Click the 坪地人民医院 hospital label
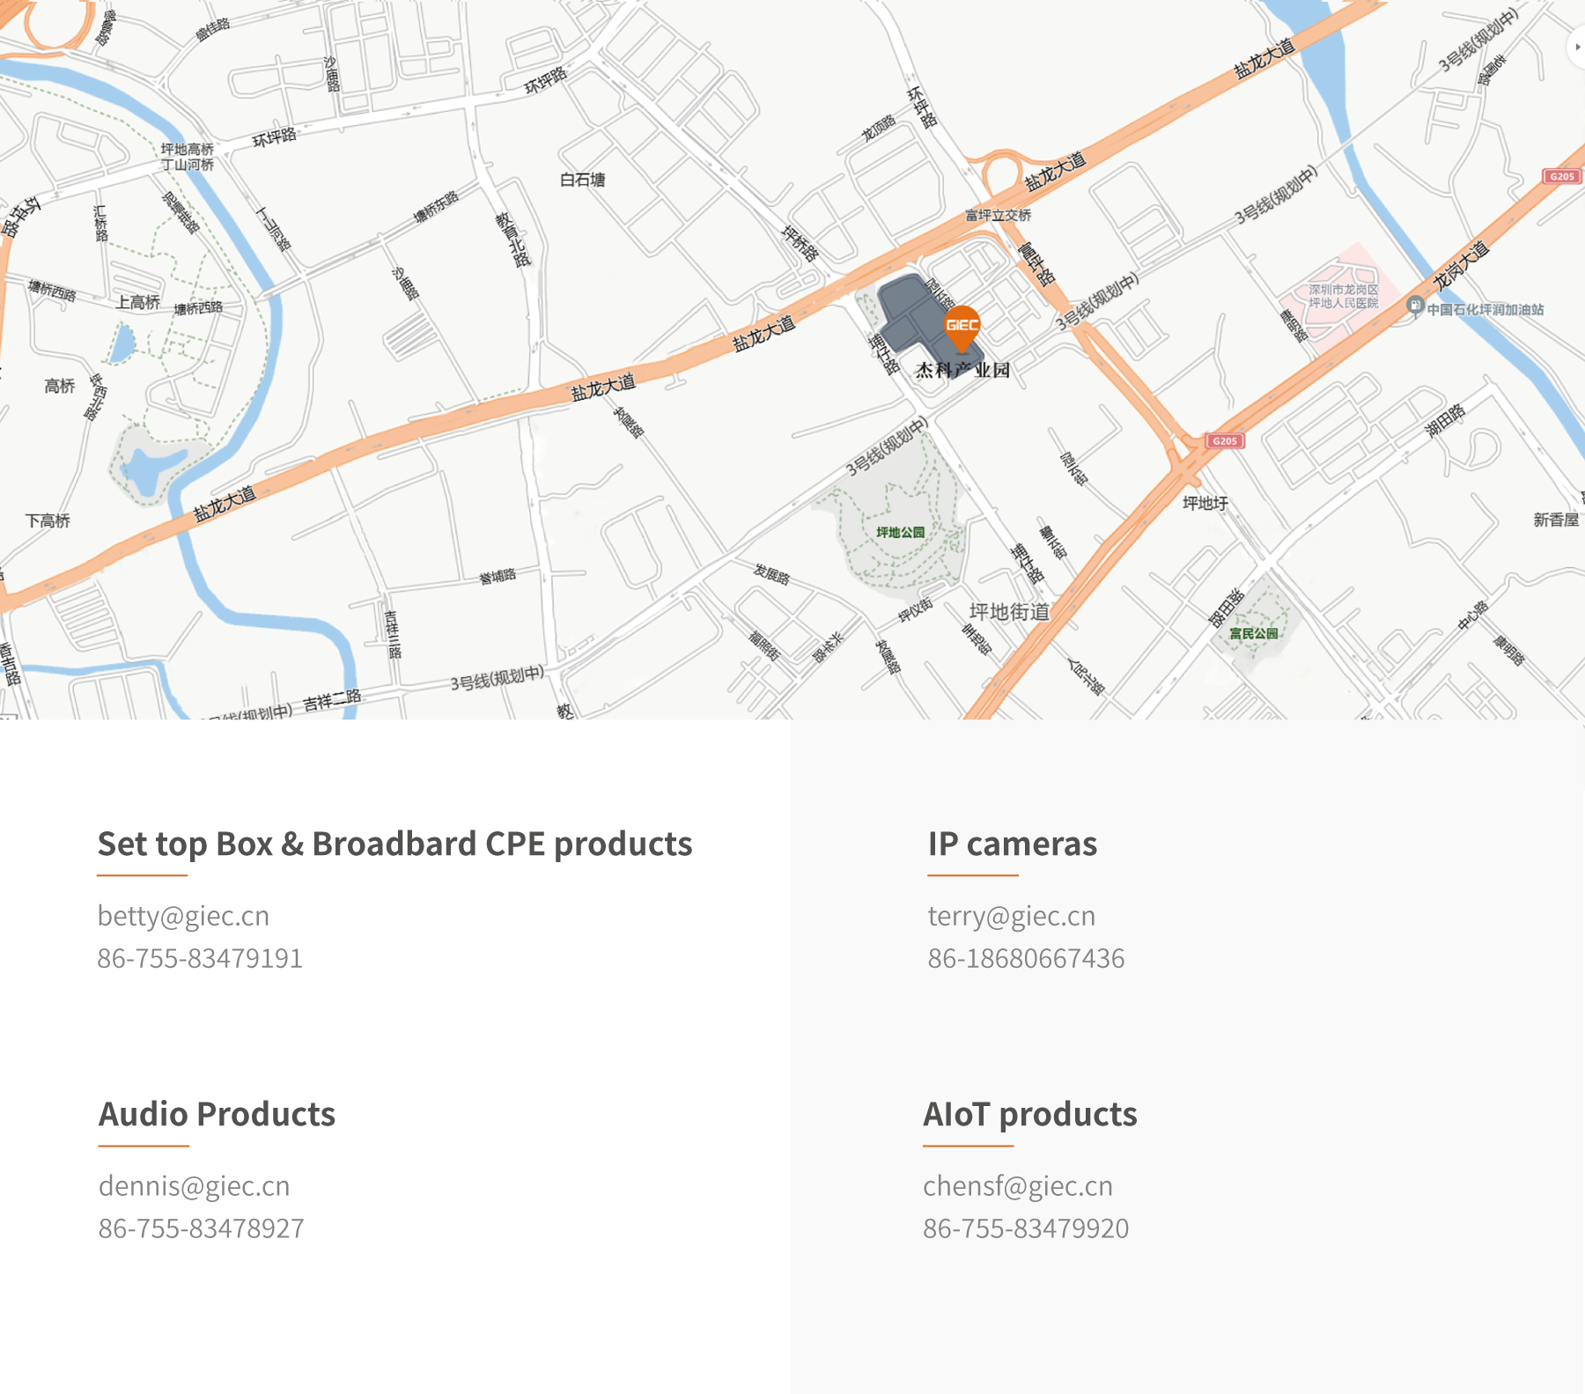 (x=1343, y=297)
